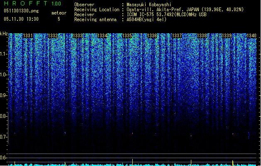This screenshot has width=261, height=166.
Task: Click the 1335 time marker
Action: (x=127, y=36)
